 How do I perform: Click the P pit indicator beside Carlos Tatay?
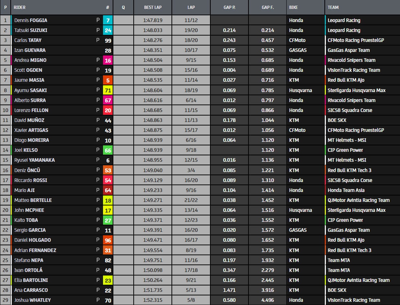tap(98, 40)
